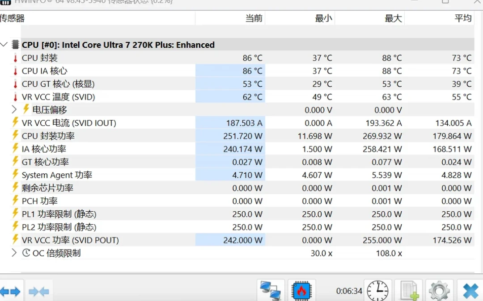483x301 pixels.
Task: Select the VR VCC 功率 (SVID POUT) label
Action: click(70, 240)
